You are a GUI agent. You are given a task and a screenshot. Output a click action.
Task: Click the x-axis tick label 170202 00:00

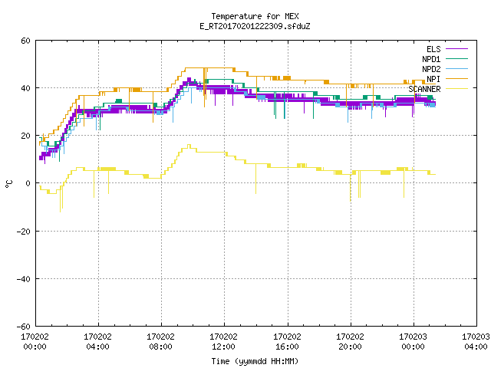click(x=35, y=342)
